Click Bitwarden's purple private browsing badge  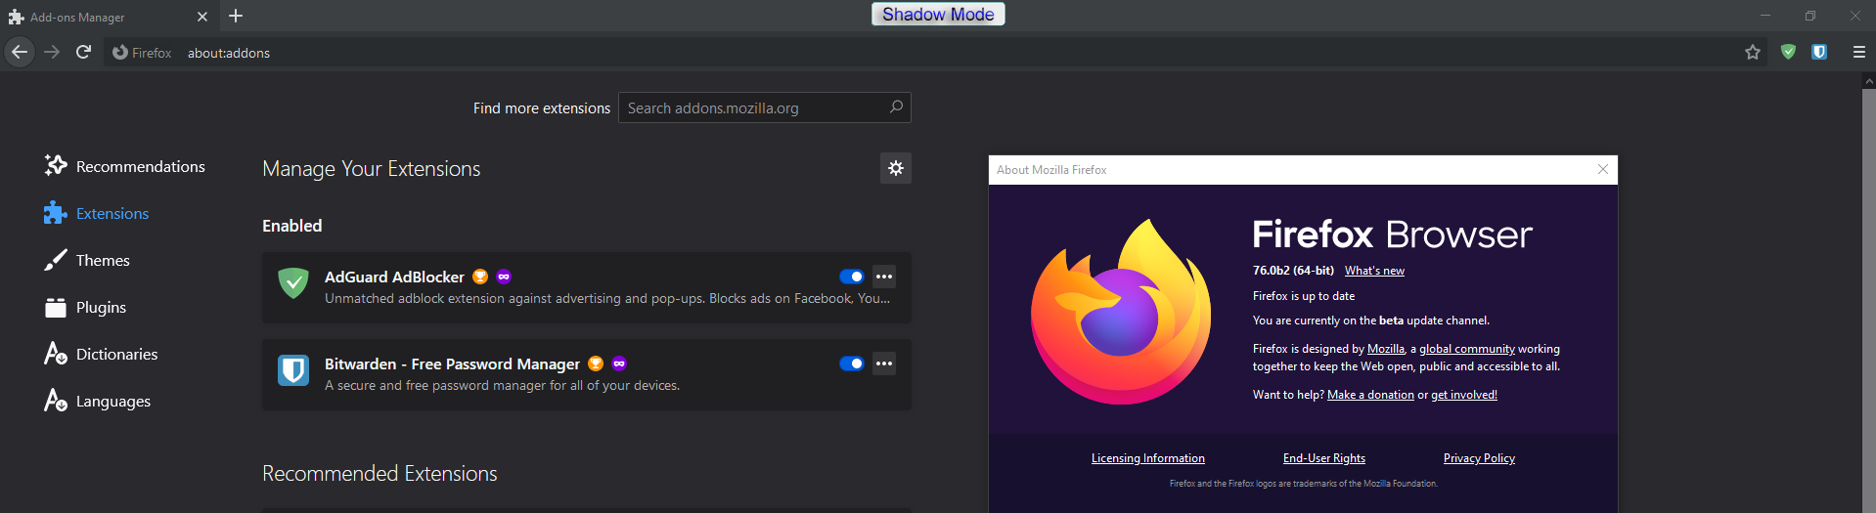point(619,363)
